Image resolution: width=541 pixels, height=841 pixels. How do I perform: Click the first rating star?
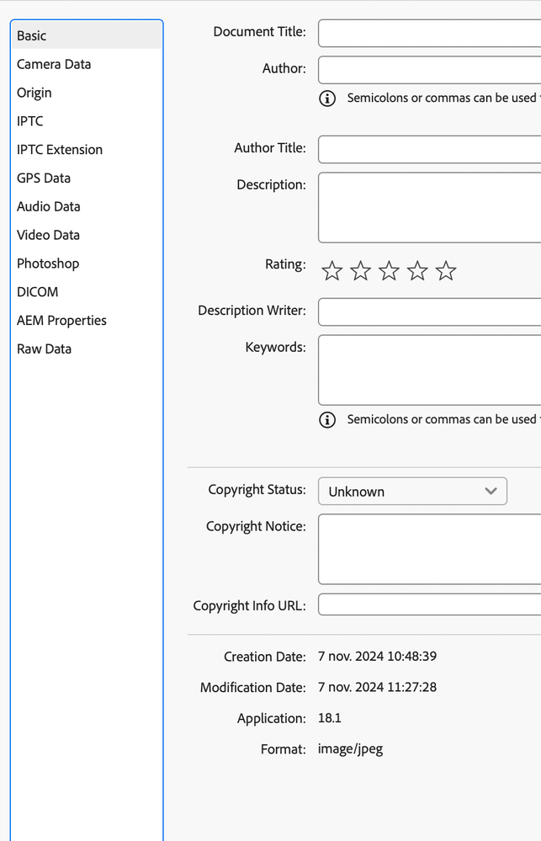pyautogui.click(x=332, y=271)
